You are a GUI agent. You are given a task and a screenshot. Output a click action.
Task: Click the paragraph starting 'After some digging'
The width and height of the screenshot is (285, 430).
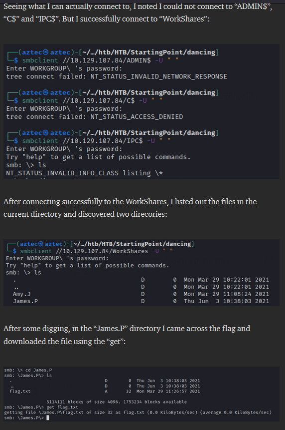pyautogui.click(x=127, y=335)
